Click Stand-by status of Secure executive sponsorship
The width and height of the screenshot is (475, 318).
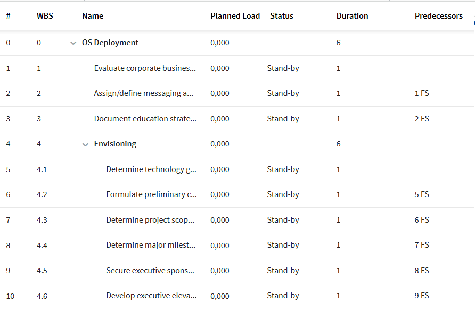[x=283, y=271]
